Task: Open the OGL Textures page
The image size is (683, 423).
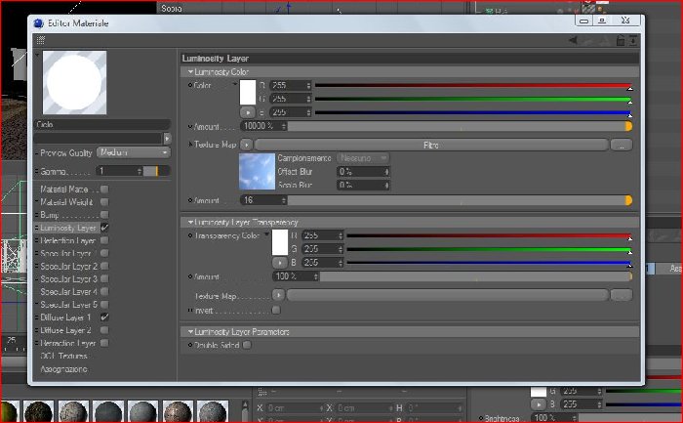Action: tap(63, 356)
